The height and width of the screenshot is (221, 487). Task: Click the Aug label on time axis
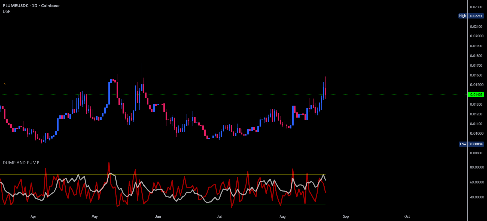[282, 216]
